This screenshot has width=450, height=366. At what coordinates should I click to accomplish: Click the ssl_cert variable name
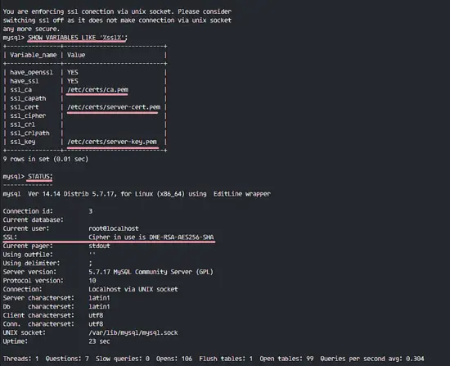[24, 107]
